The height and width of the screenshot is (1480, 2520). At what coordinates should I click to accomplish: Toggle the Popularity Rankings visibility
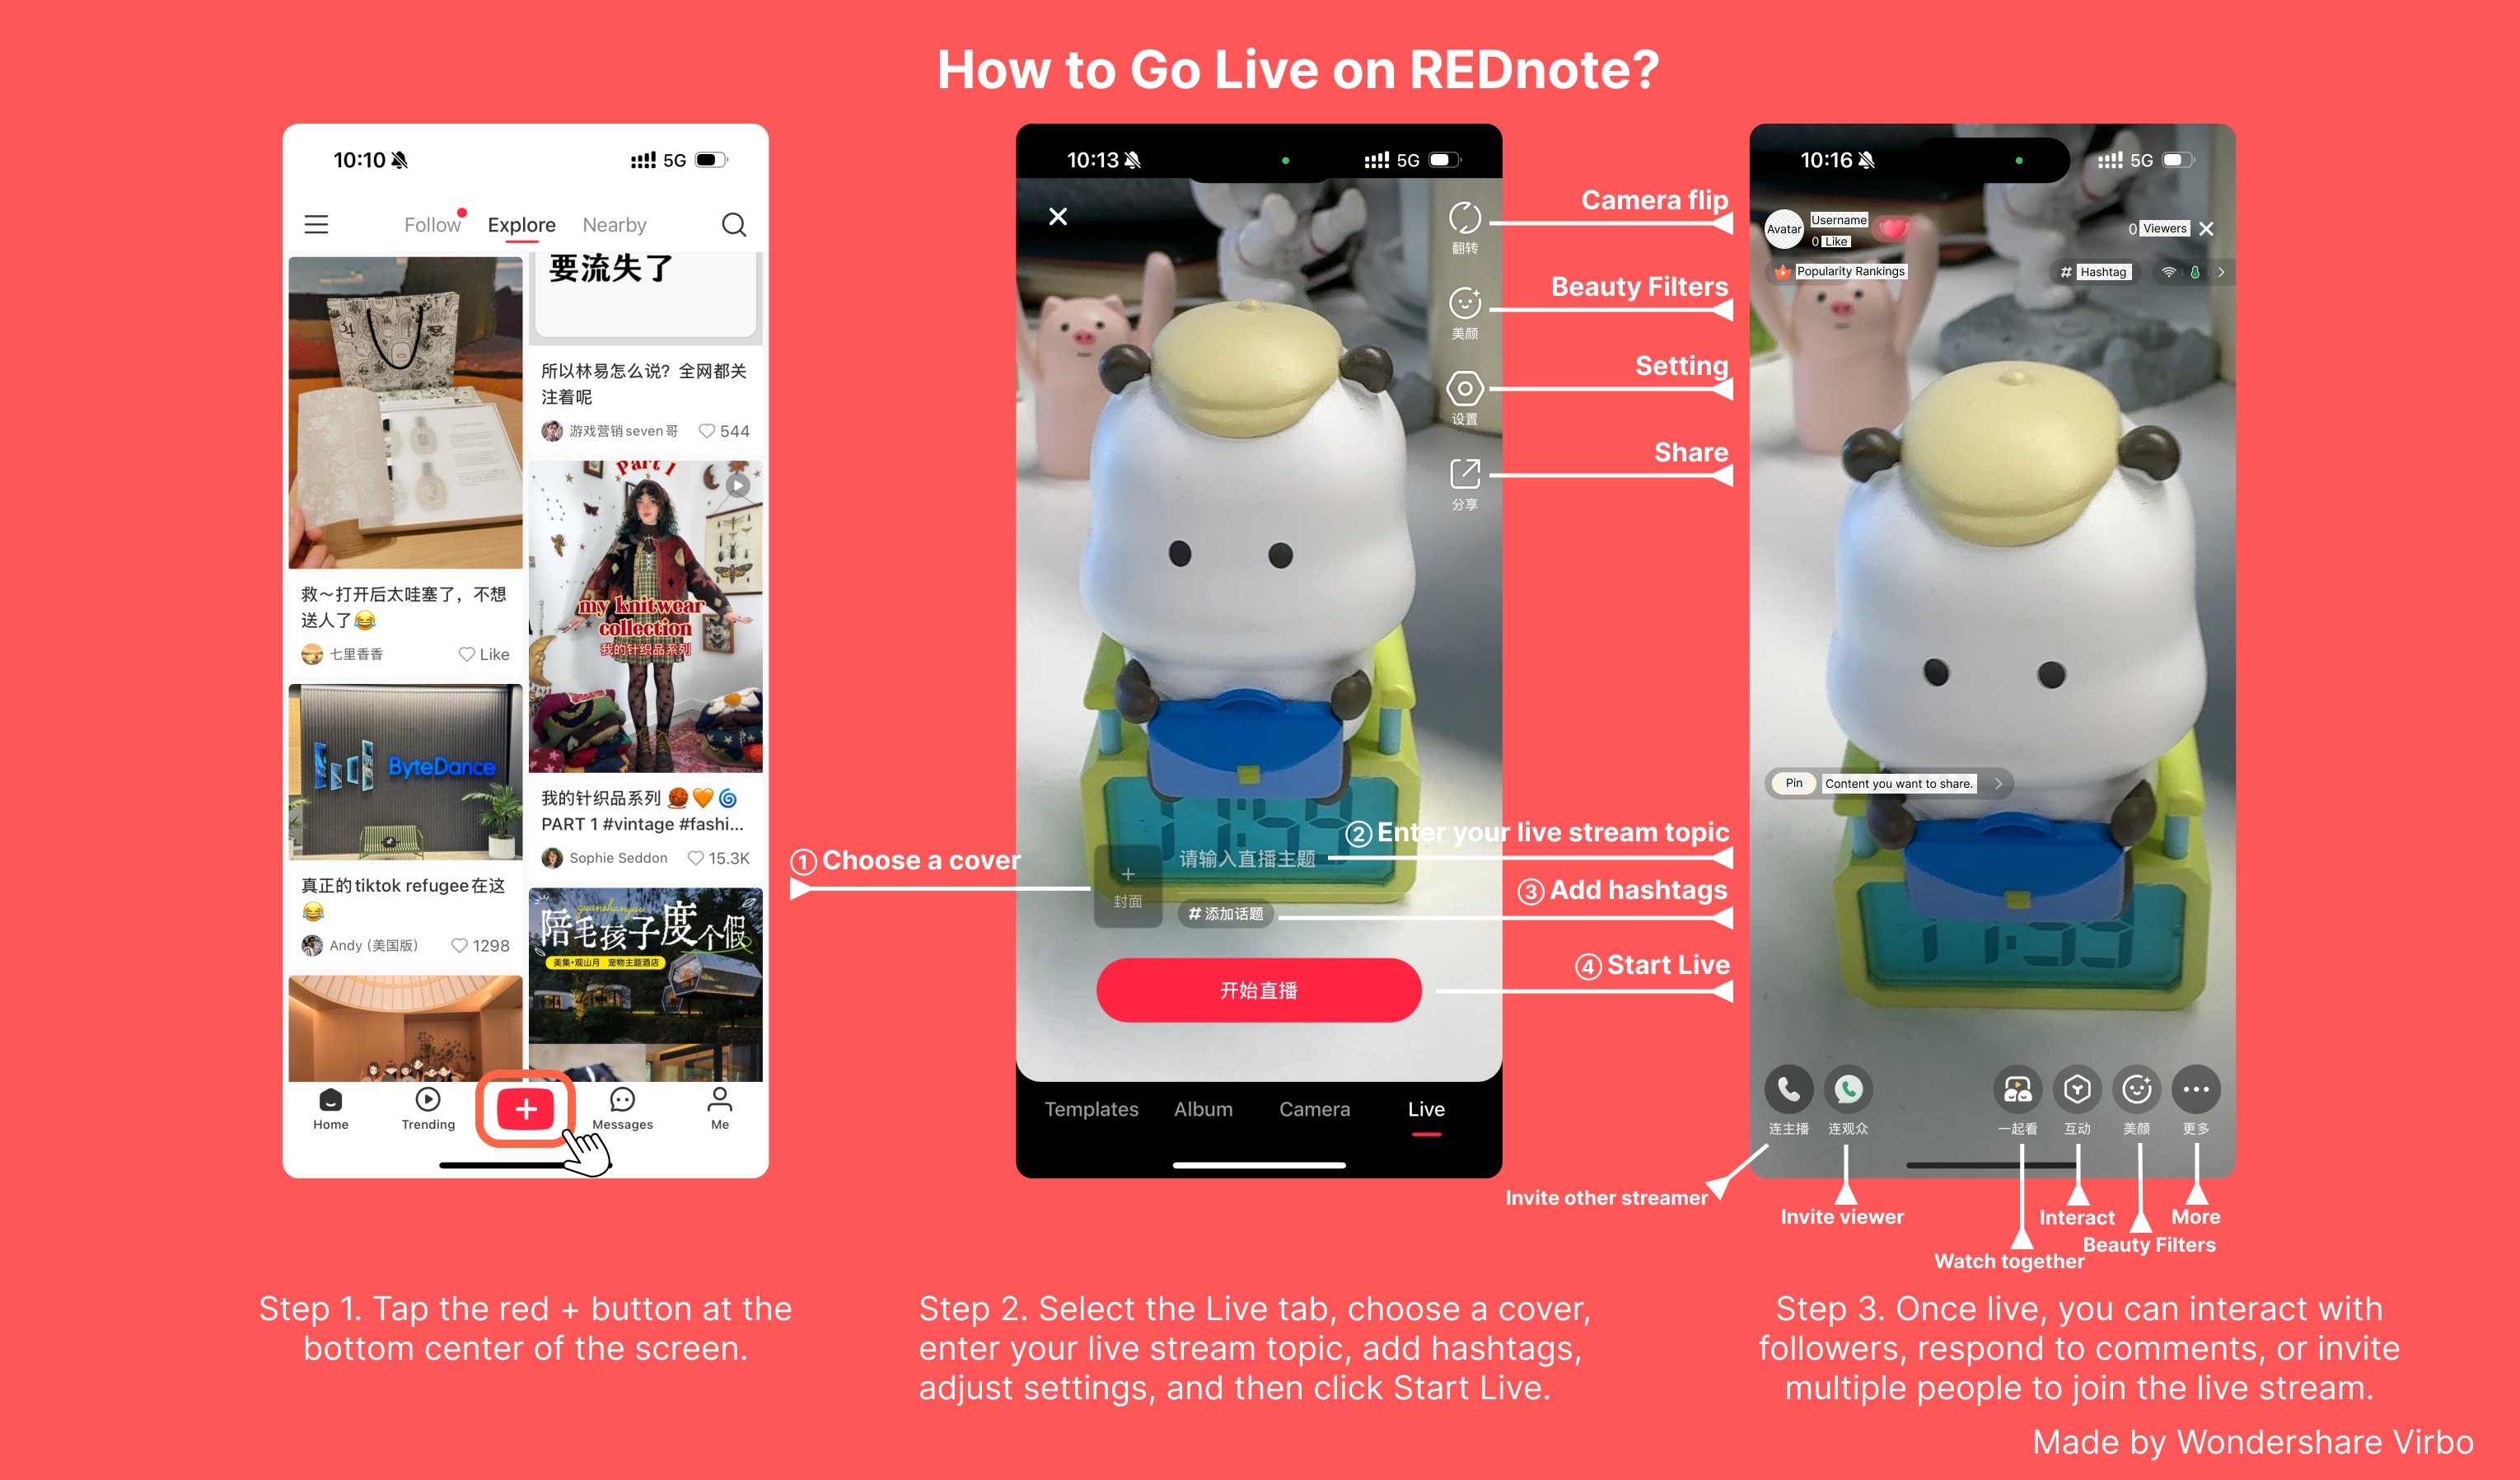click(1839, 269)
